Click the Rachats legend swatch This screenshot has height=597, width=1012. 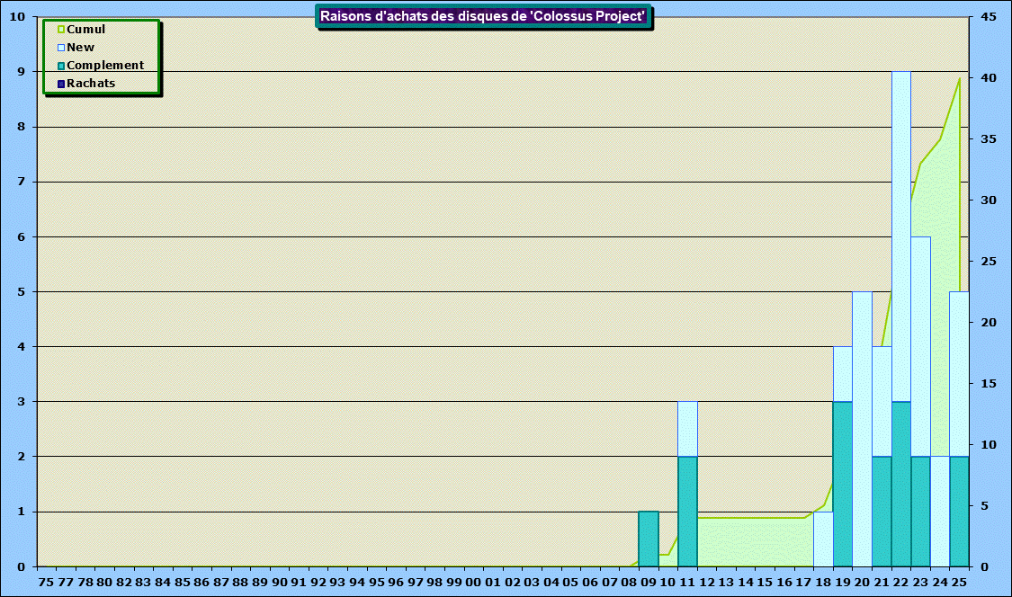(x=61, y=84)
